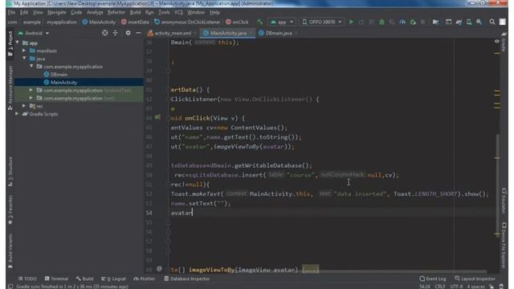Open the app run configuration dropdown
Viewport: 514px width, 289px height.
pyautogui.click(x=282, y=22)
